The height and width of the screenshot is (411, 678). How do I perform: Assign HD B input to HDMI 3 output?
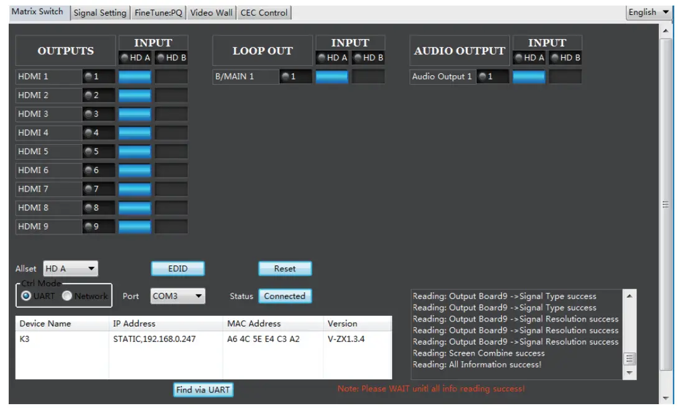(172, 114)
